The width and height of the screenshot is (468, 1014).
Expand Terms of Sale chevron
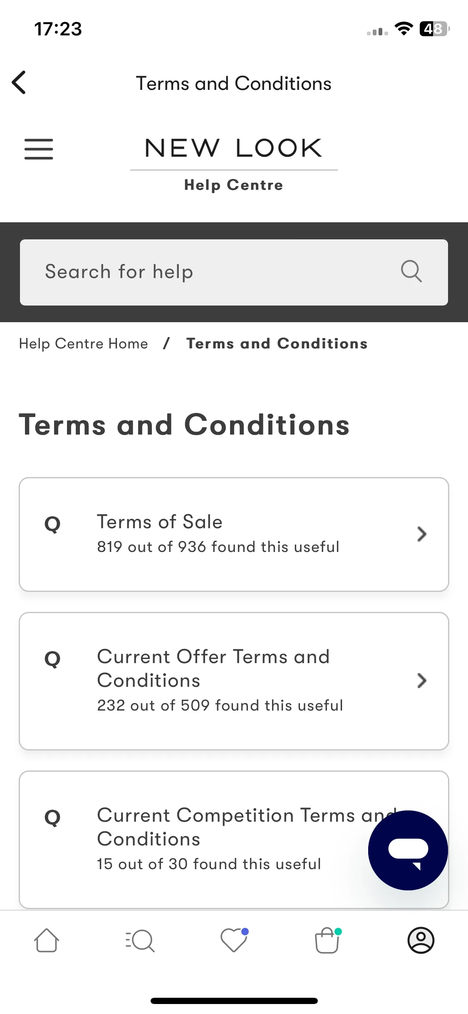pyautogui.click(x=422, y=534)
